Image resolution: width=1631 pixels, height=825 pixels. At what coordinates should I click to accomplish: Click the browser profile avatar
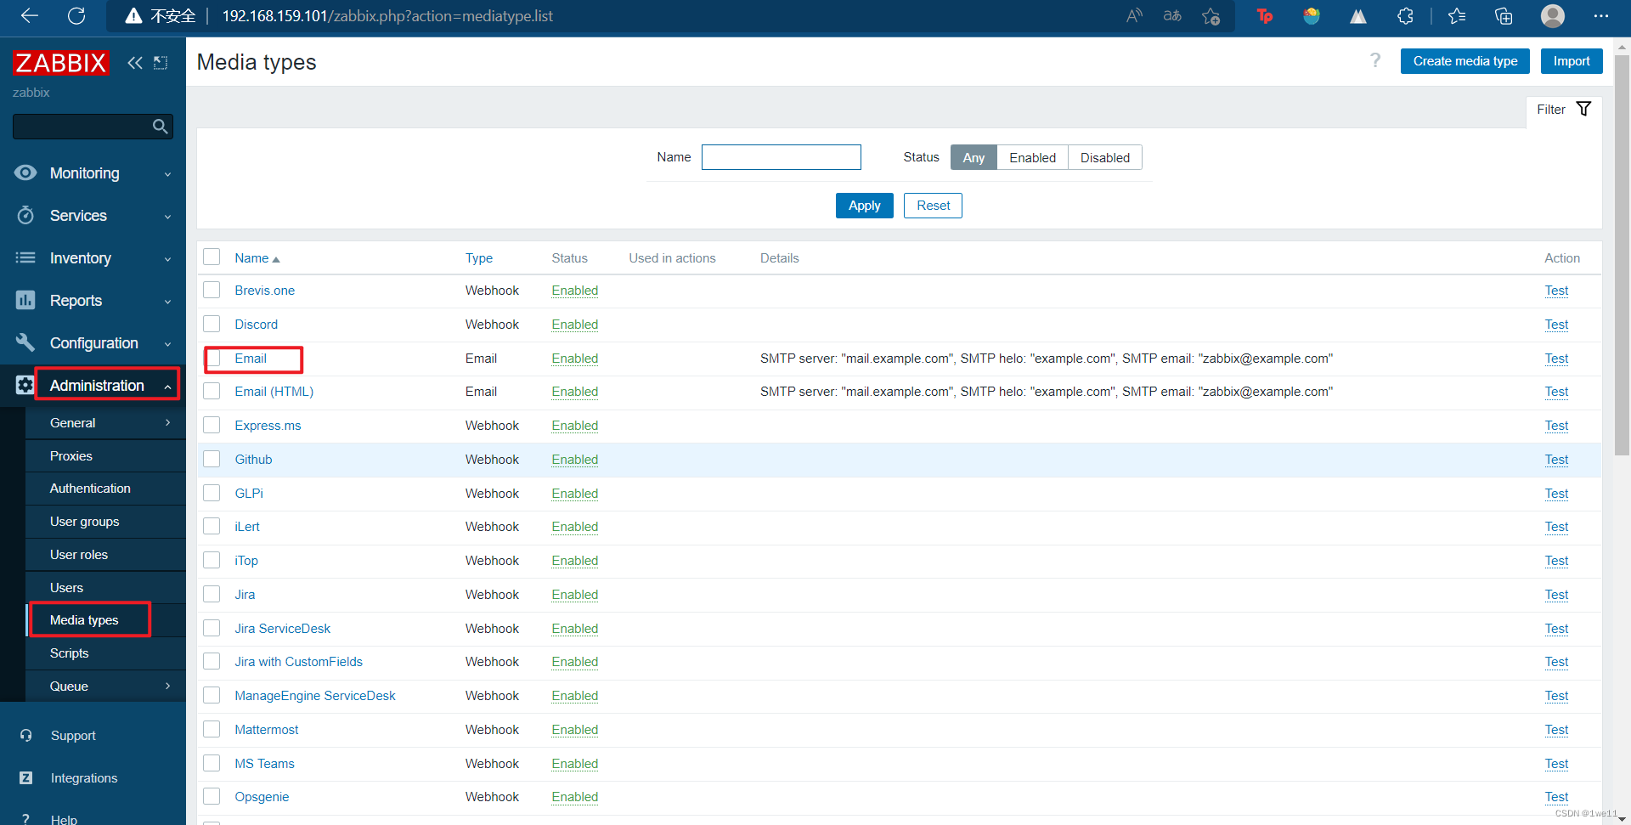pos(1553,16)
